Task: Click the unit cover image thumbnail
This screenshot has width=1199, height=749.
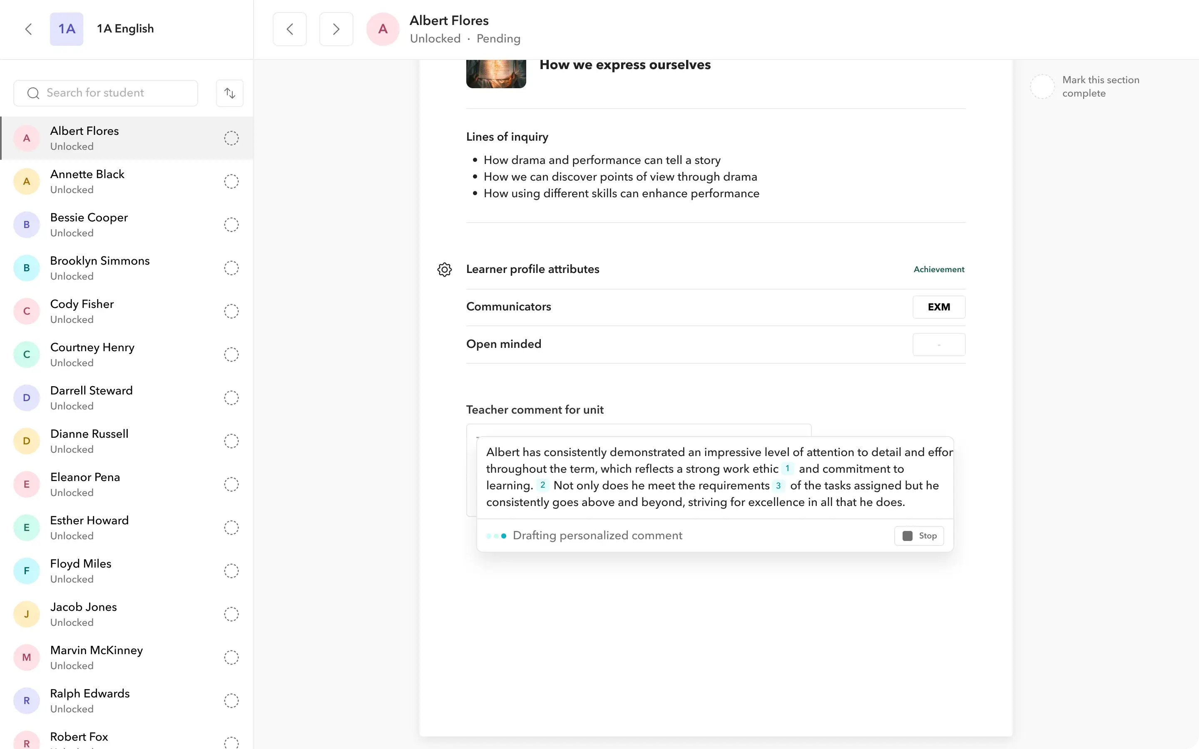Action: point(496,74)
